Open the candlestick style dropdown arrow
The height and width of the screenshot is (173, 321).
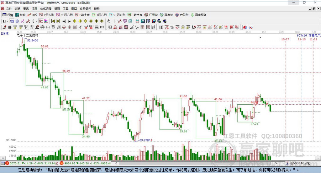coord(37,21)
